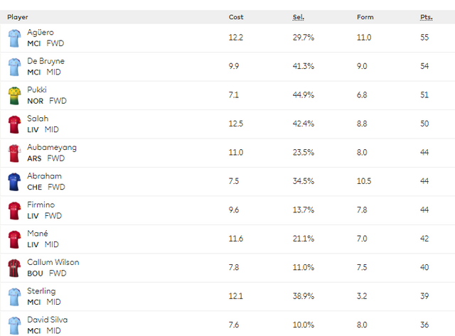The width and height of the screenshot is (455, 336).
Task: Click the Player column header
Action: point(18,17)
